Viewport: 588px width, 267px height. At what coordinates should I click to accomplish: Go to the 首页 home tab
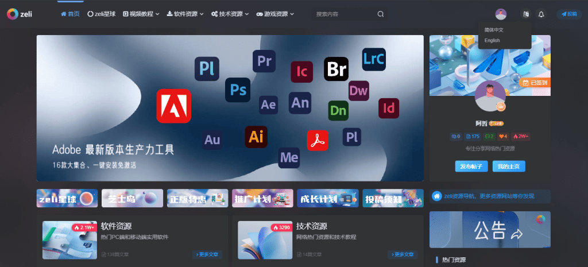[70, 14]
